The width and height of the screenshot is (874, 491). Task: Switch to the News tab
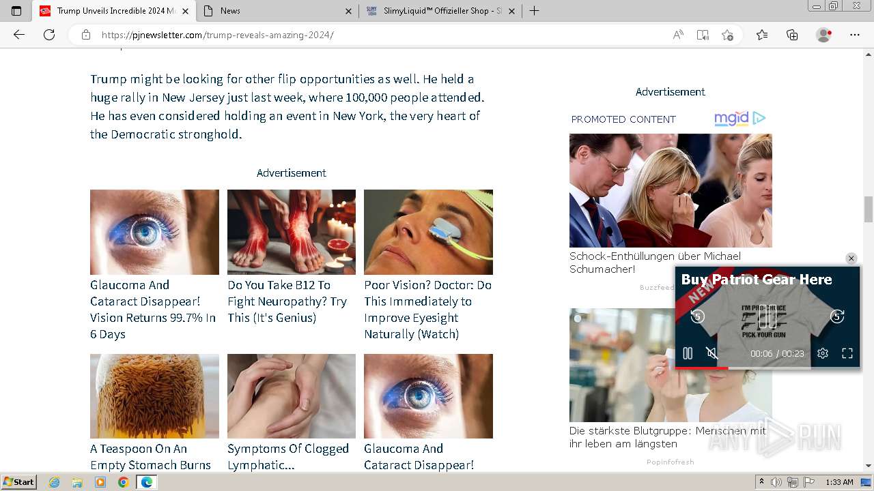click(277, 11)
